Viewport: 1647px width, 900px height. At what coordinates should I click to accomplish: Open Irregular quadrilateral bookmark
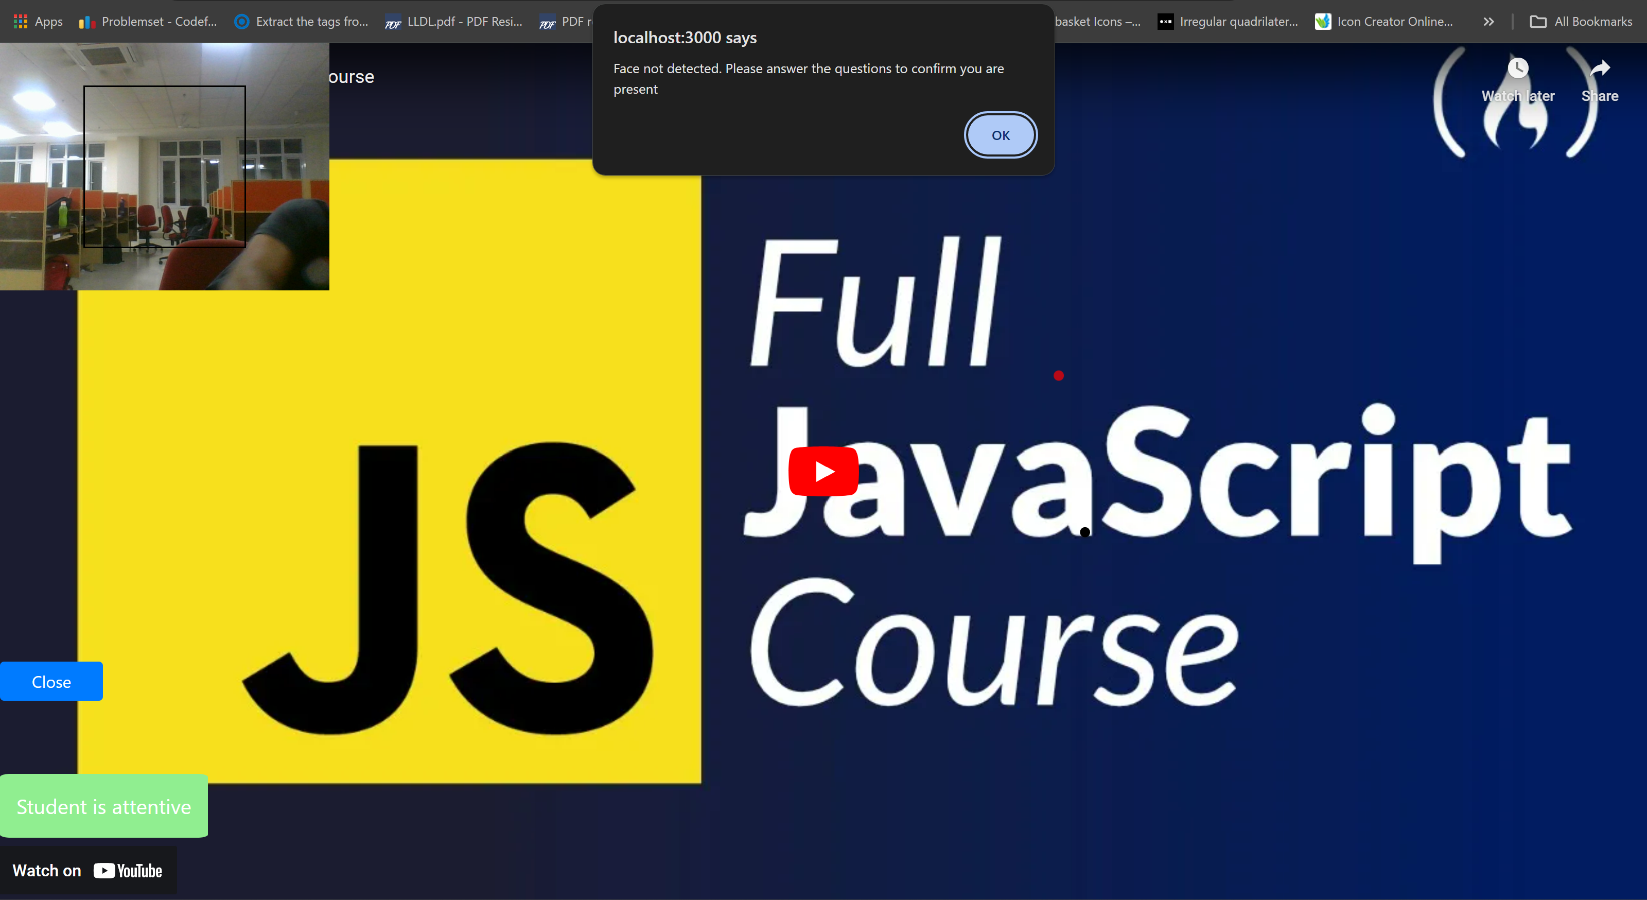click(x=1229, y=21)
